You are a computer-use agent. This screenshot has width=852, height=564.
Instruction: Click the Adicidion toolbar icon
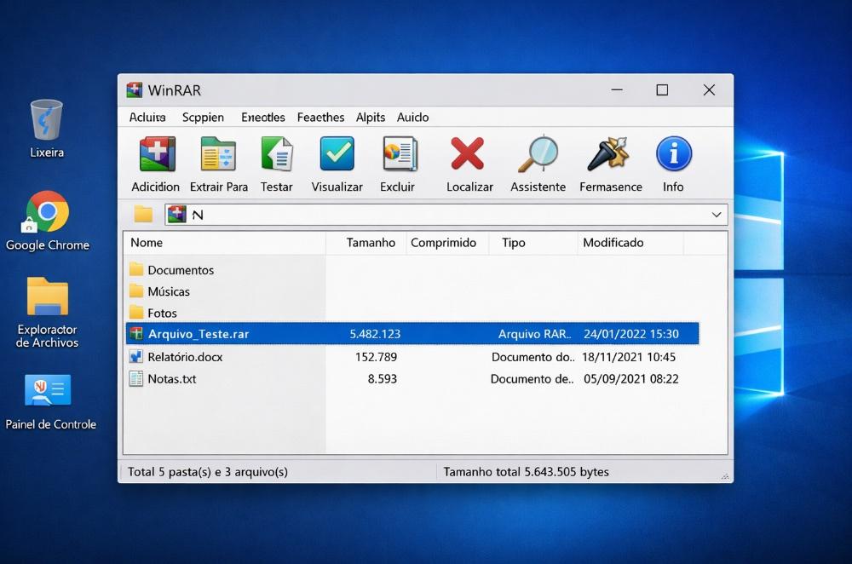pyautogui.click(x=157, y=154)
